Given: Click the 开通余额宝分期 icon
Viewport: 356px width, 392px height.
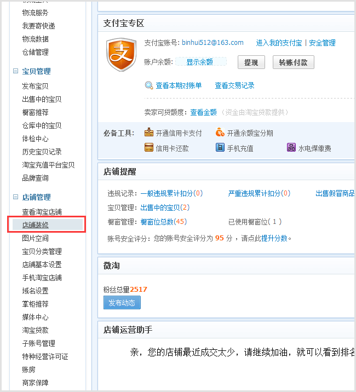Looking at the screenshot, I should coord(220,132).
